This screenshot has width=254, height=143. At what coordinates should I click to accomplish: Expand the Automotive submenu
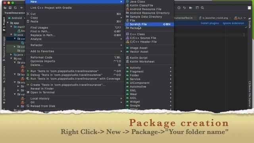(149, 87)
